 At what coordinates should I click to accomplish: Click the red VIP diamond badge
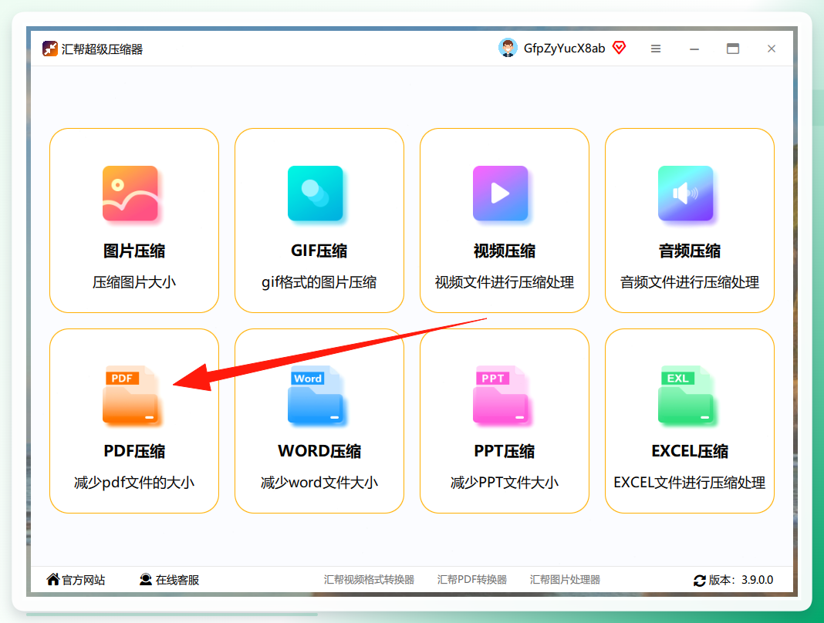point(620,48)
